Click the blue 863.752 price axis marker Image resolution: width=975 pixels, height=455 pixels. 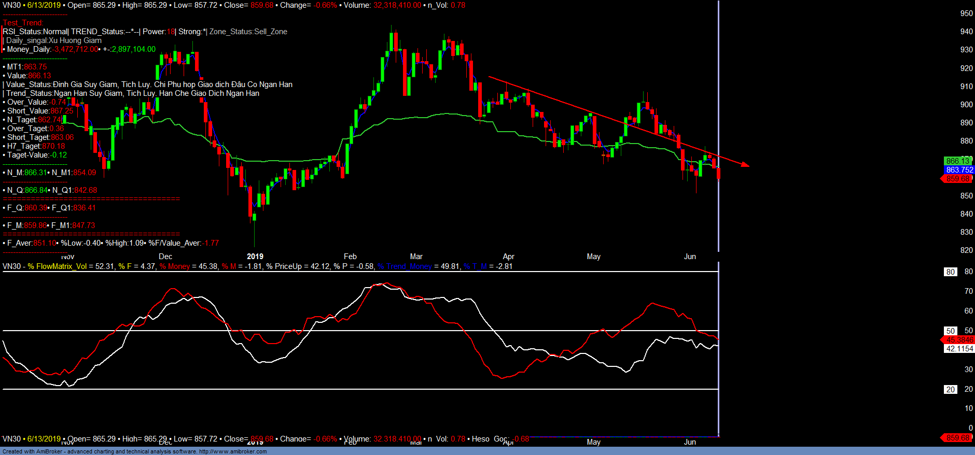tap(959, 170)
